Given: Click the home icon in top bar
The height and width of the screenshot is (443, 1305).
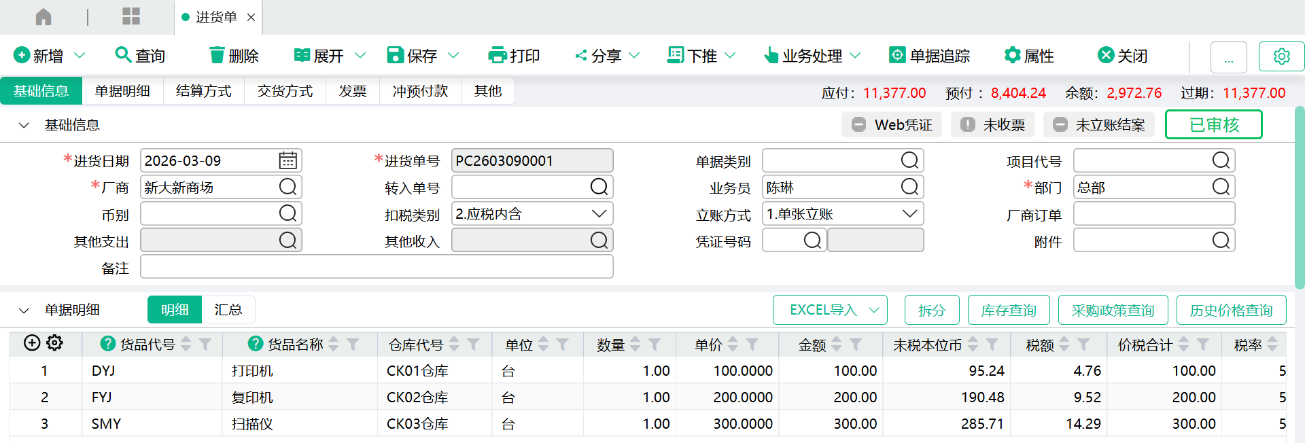Looking at the screenshot, I should coord(43,17).
